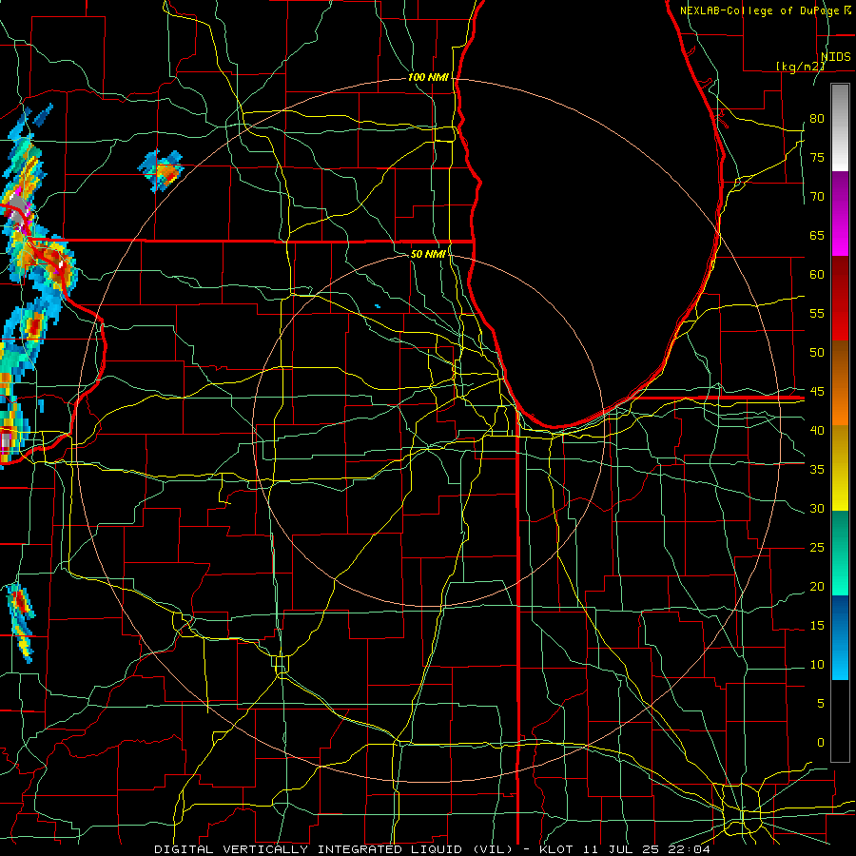Click the 40 value on the color scale
Image resolution: width=856 pixels, height=856 pixels.
tap(817, 430)
